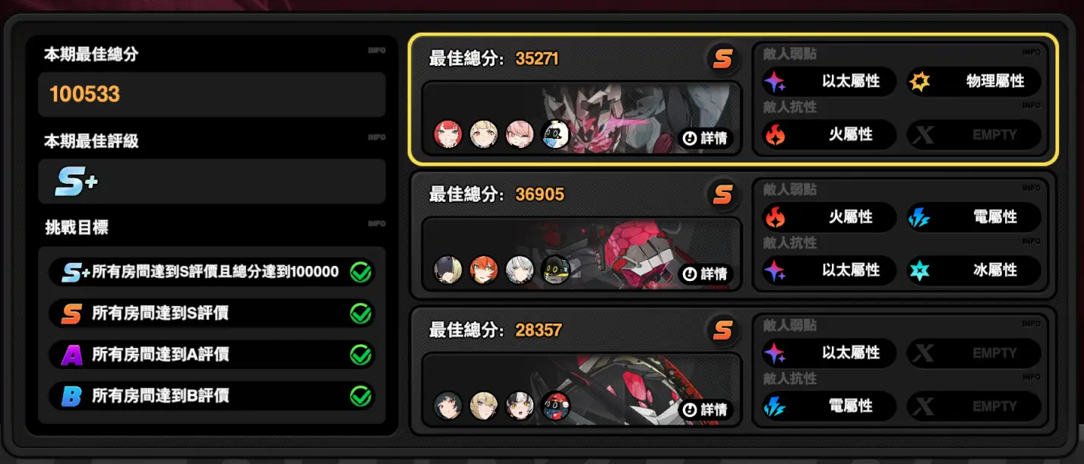Open 詳情 for the 35271 score room

pyautogui.click(x=706, y=139)
